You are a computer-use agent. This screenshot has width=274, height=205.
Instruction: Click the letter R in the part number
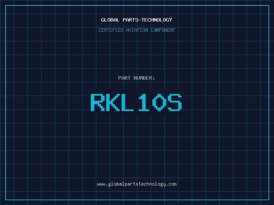tap(98, 102)
